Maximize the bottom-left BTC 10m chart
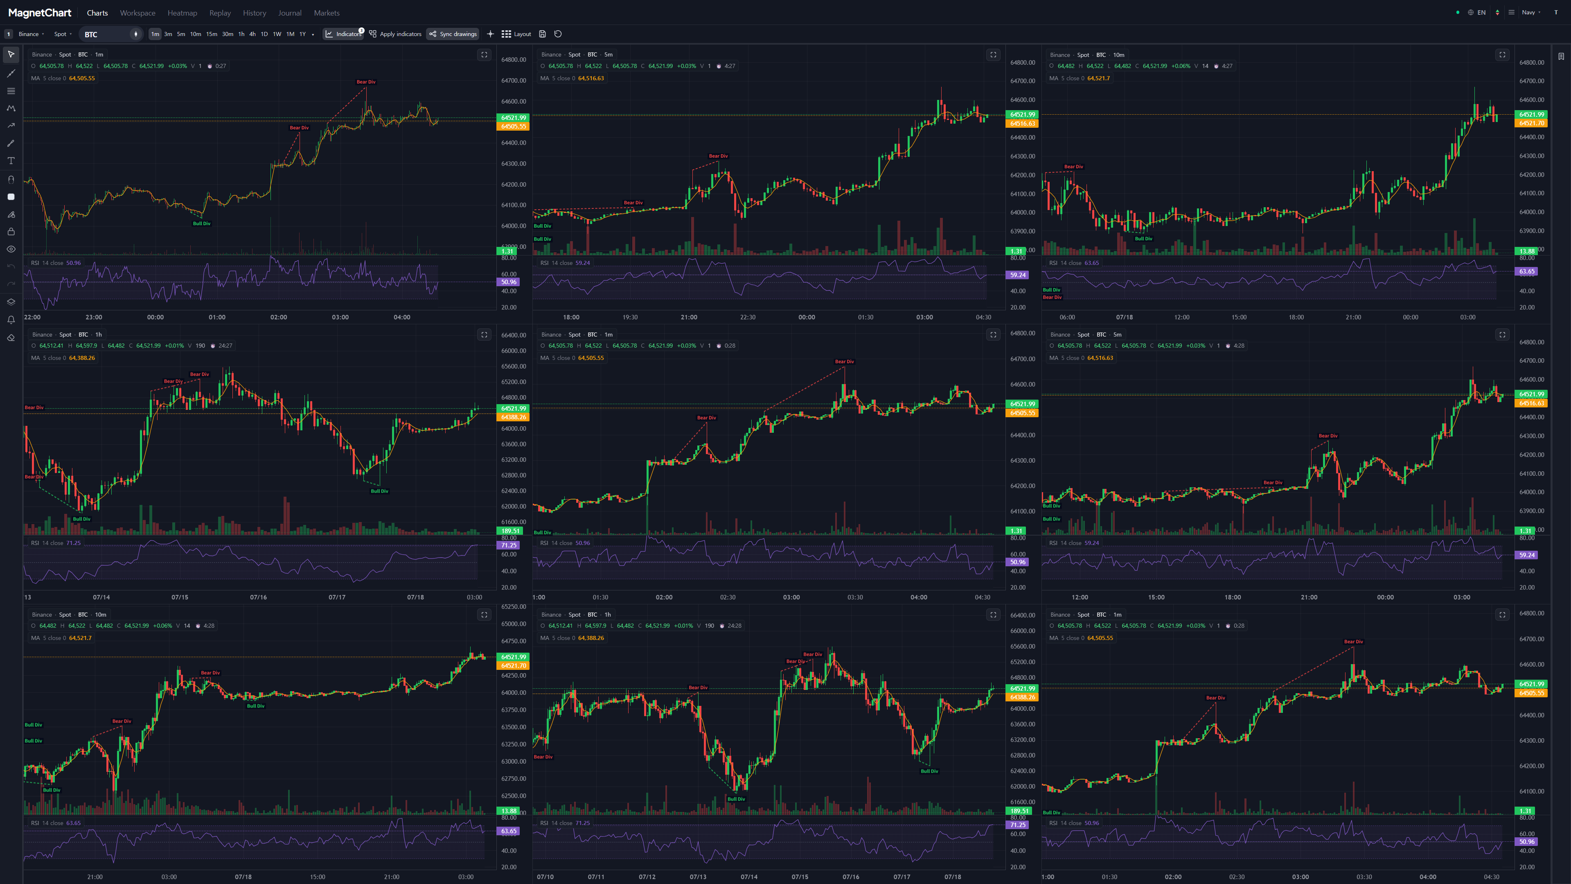 point(484,614)
